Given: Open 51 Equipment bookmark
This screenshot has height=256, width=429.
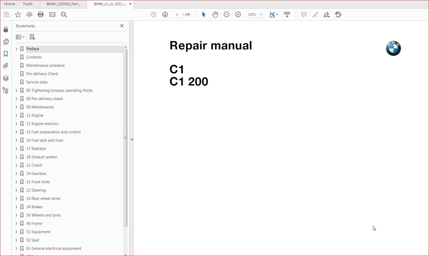Looking at the screenshot, I should (38, 232).
